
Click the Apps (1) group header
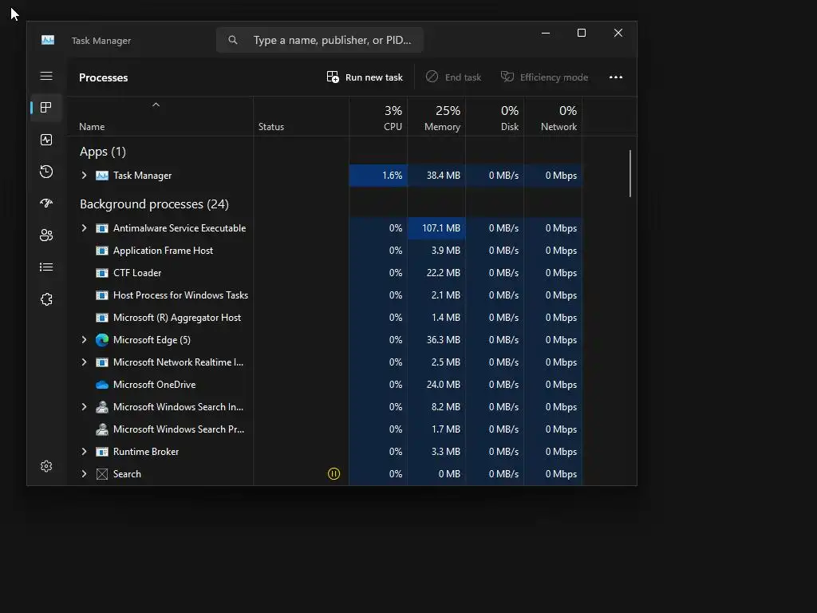coord(103,152)
